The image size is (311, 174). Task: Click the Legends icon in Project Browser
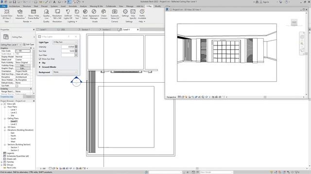coord(5,153)
